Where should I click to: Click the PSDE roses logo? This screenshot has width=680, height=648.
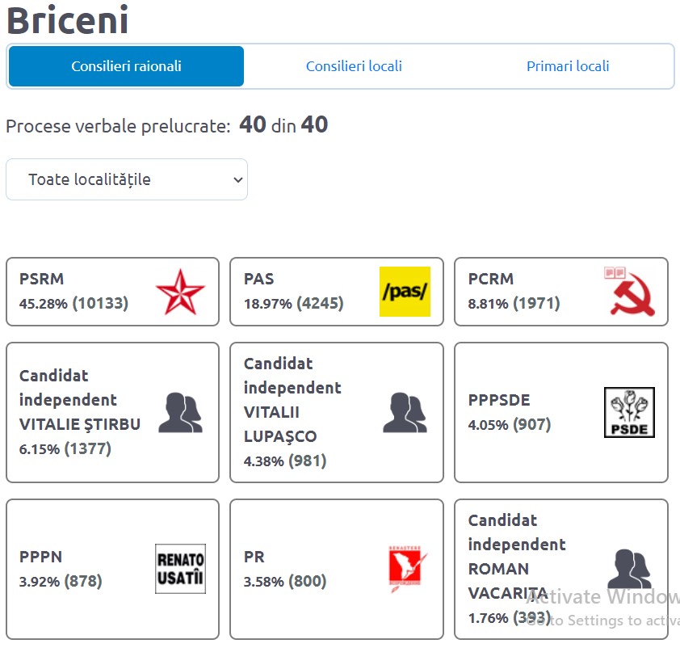point(629,413)
